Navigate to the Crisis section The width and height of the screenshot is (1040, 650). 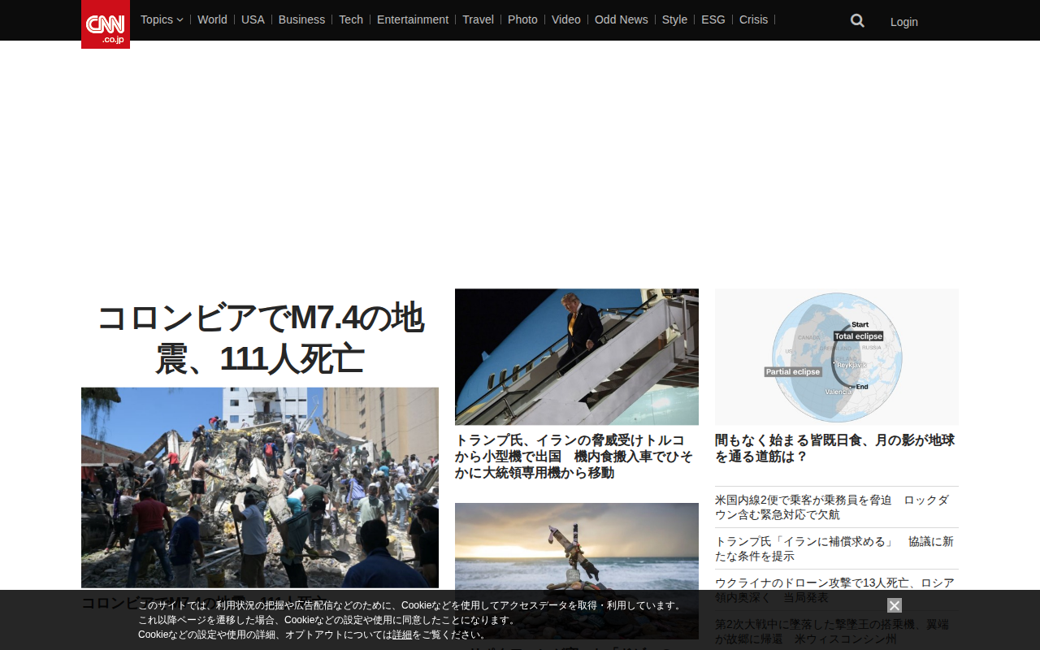point(753,19)
